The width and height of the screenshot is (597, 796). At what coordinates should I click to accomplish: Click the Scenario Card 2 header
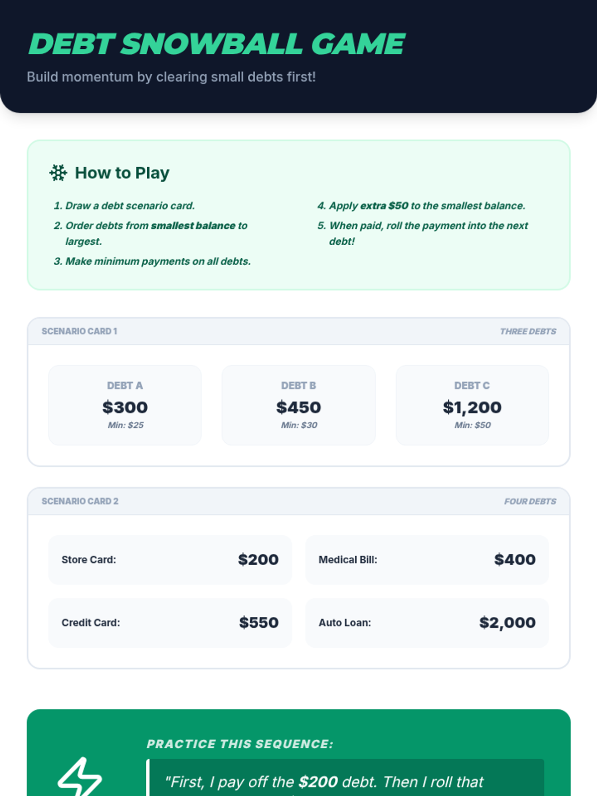click(x=80, y=501)
